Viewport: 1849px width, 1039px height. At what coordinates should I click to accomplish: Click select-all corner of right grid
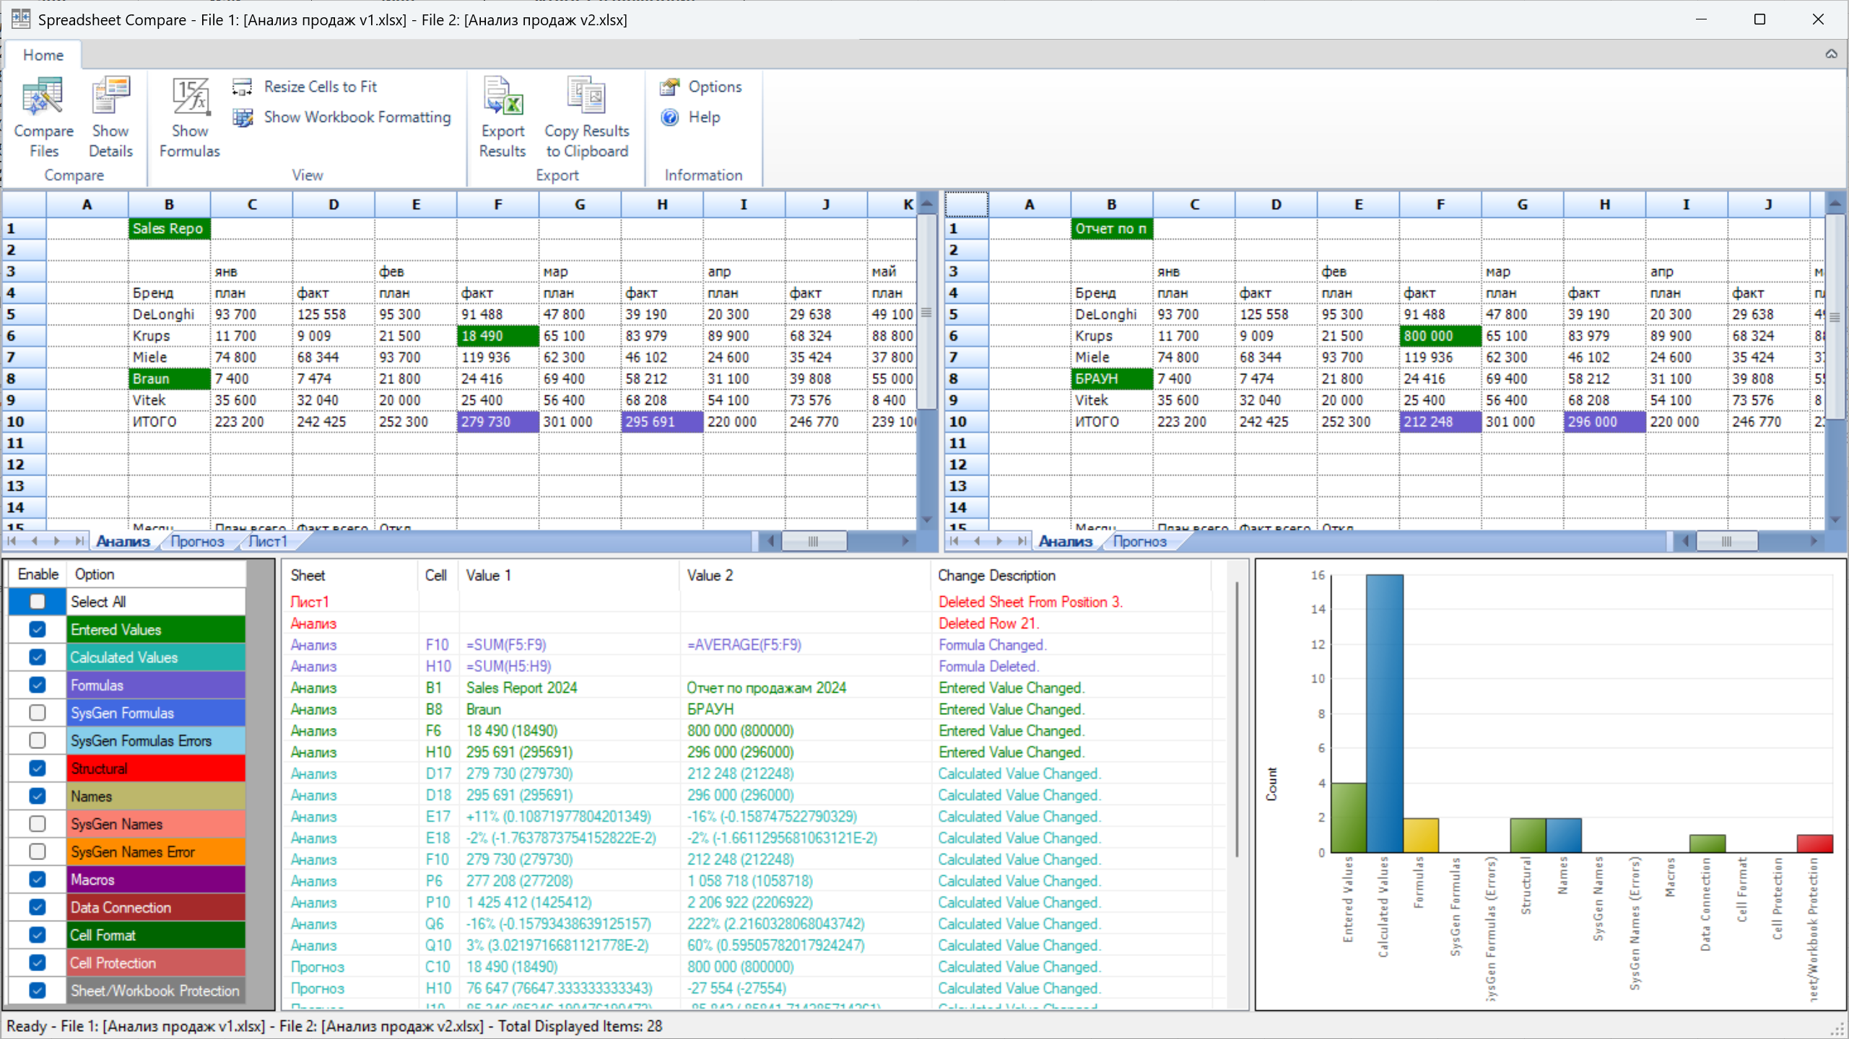(x=966, y=204)
